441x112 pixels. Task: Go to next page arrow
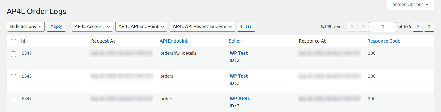click(418, 26)
